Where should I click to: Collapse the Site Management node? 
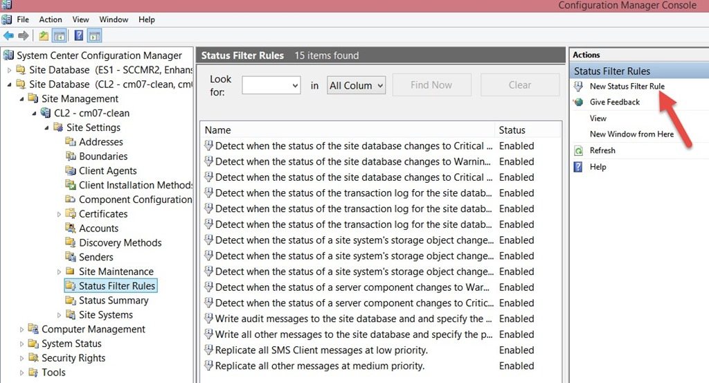pos(21,99)
